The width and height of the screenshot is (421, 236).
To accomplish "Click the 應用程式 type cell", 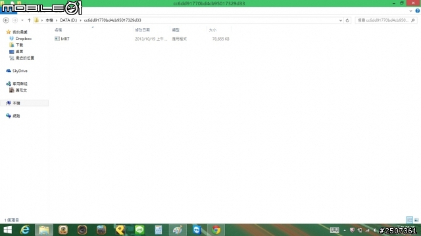I will pyautogui.click(x=180, y=39).
